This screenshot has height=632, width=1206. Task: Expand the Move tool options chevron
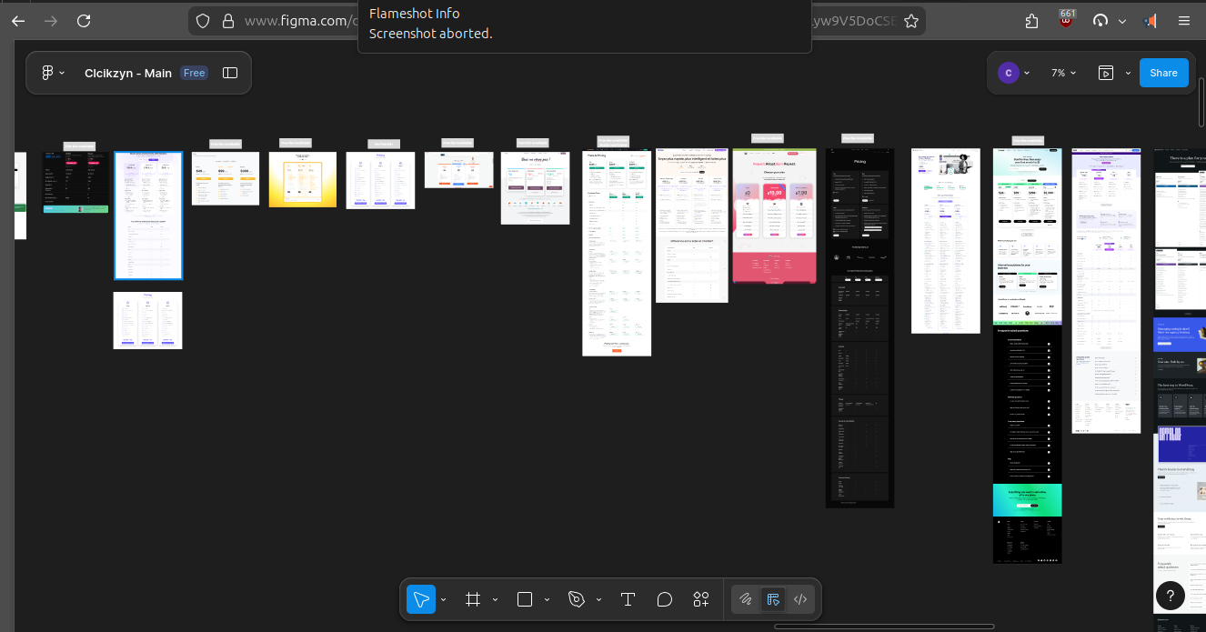tap(444, 600)
